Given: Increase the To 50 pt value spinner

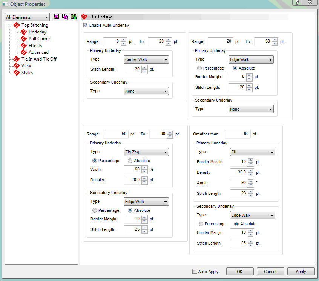Looking at the screenshot, I should point(275,40).
